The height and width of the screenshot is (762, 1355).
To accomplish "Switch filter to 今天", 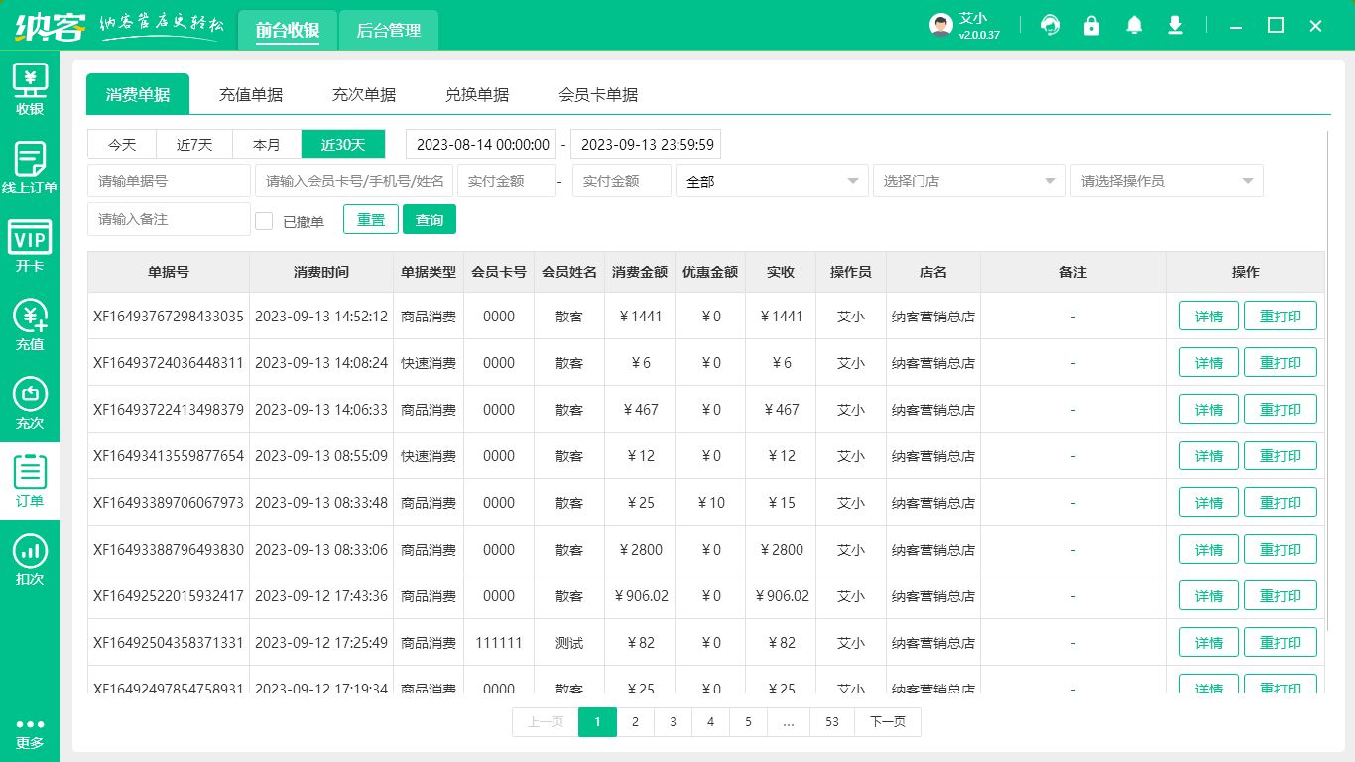I will coord(121,144).
